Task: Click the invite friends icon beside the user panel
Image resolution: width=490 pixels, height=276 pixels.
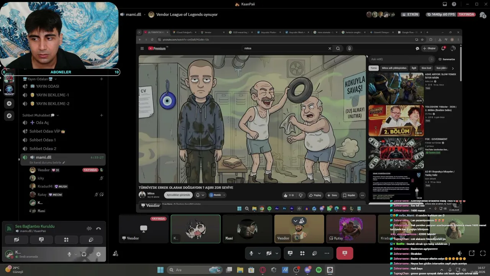Action: point(115,253)
